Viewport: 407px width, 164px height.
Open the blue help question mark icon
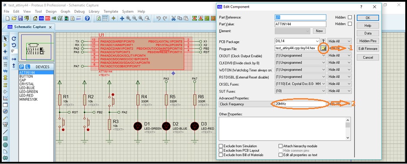point(87,18)
